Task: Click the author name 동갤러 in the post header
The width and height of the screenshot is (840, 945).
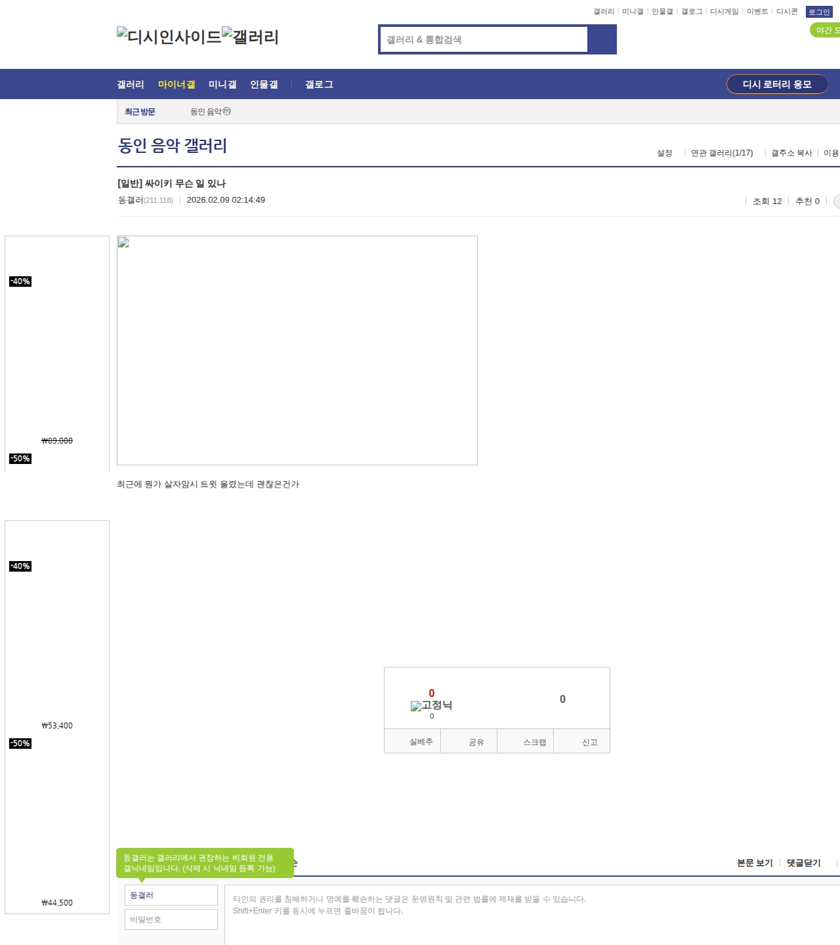Action: [131, 200]
